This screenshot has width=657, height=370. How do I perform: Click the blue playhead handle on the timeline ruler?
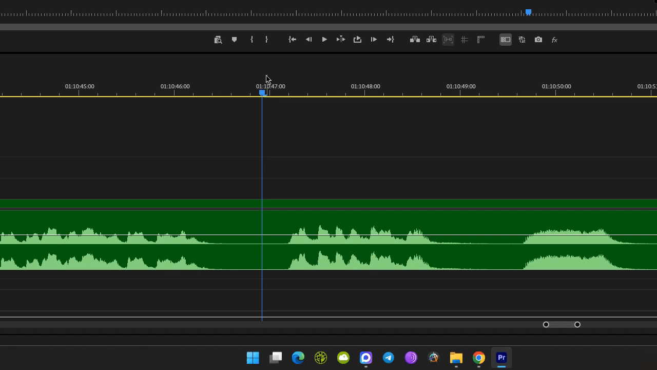tap(262, 92)
